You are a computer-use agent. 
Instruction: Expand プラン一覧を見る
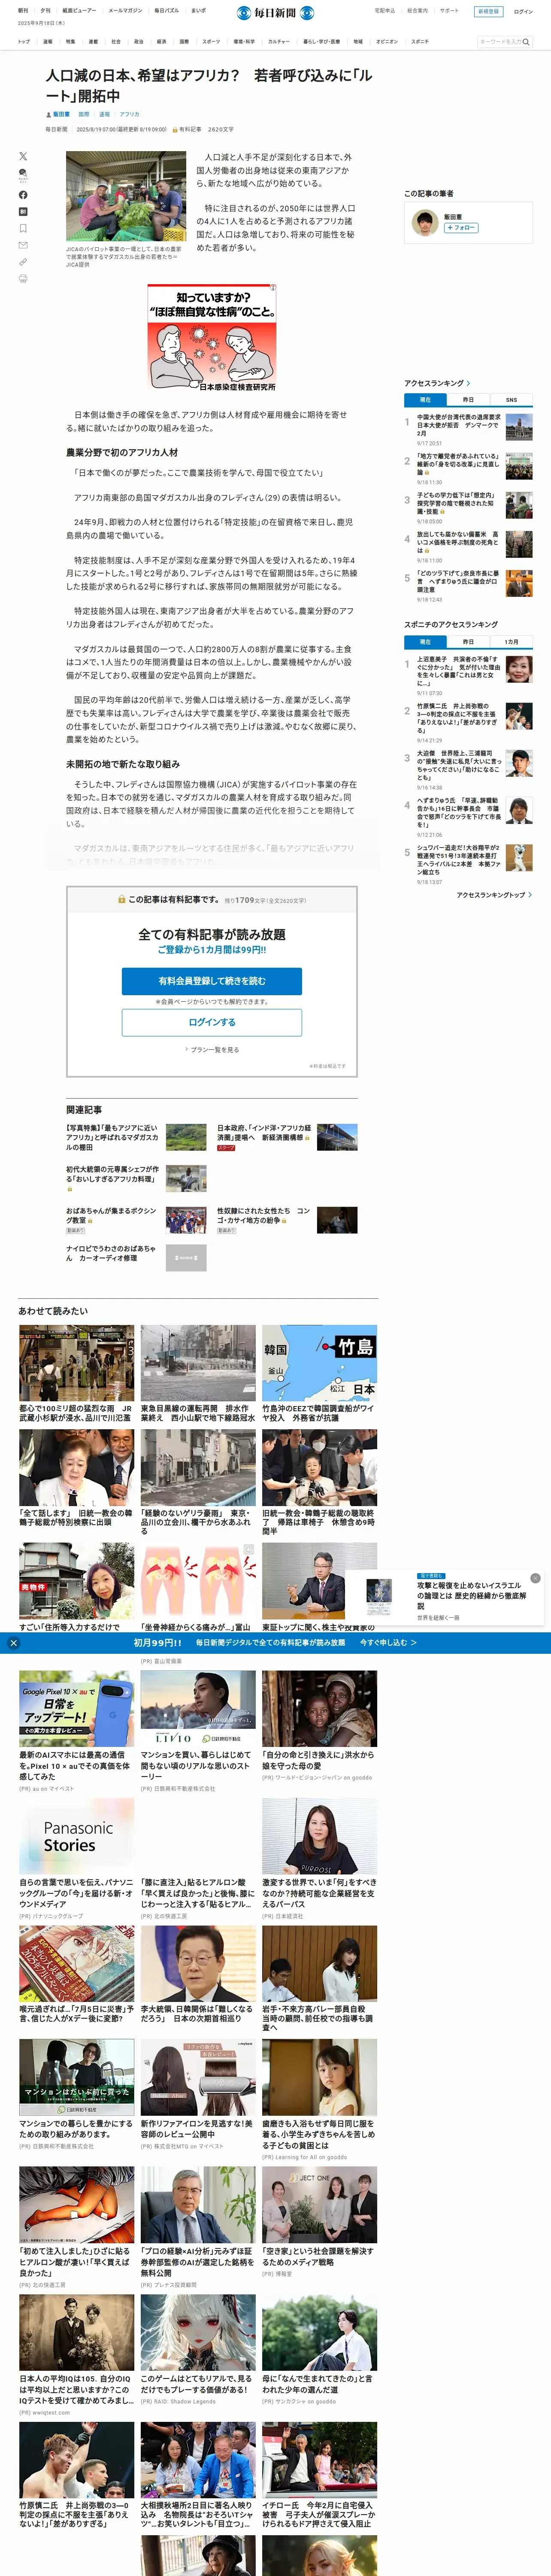pyautogui.click(x=212, y=1050)
